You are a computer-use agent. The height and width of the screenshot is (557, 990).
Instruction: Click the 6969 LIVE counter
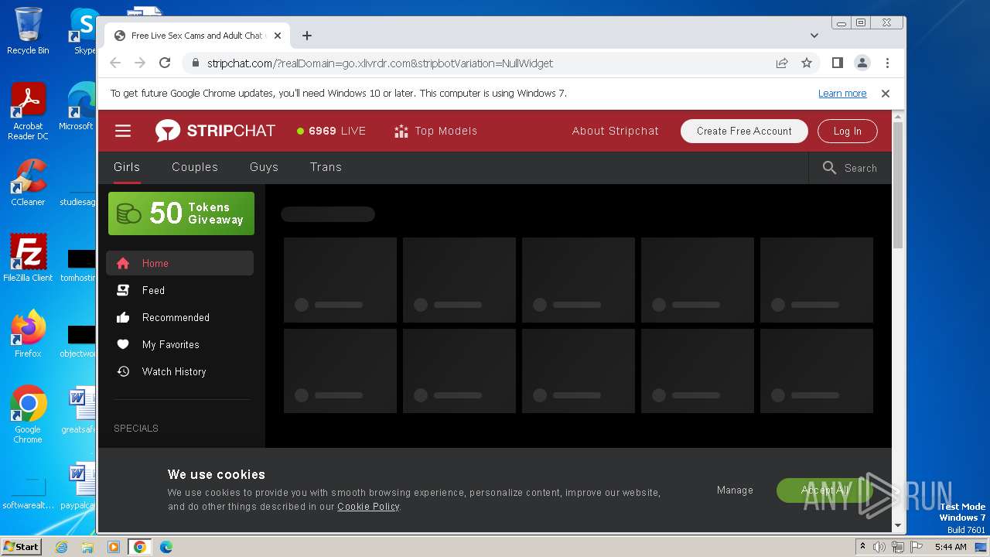(331, 131)
